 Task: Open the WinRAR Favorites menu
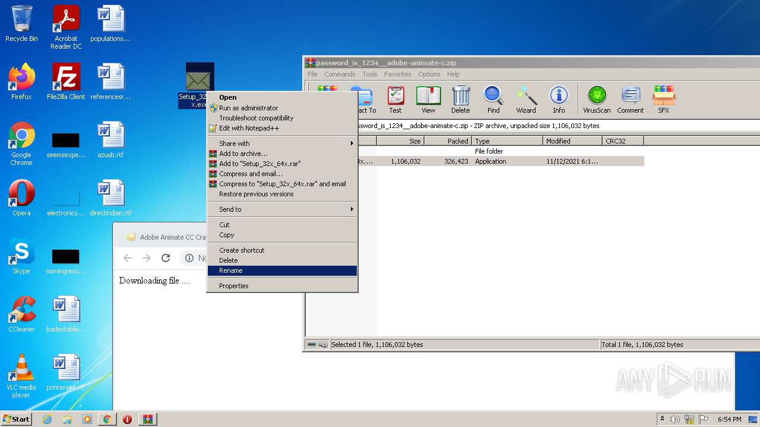tap(398, 74)
